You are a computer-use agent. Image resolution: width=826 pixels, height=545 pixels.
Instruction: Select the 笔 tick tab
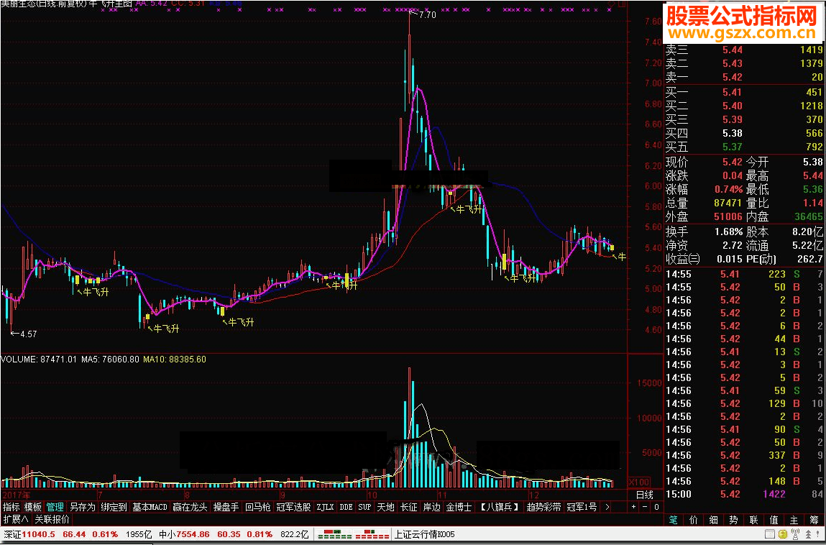[673, 520]
